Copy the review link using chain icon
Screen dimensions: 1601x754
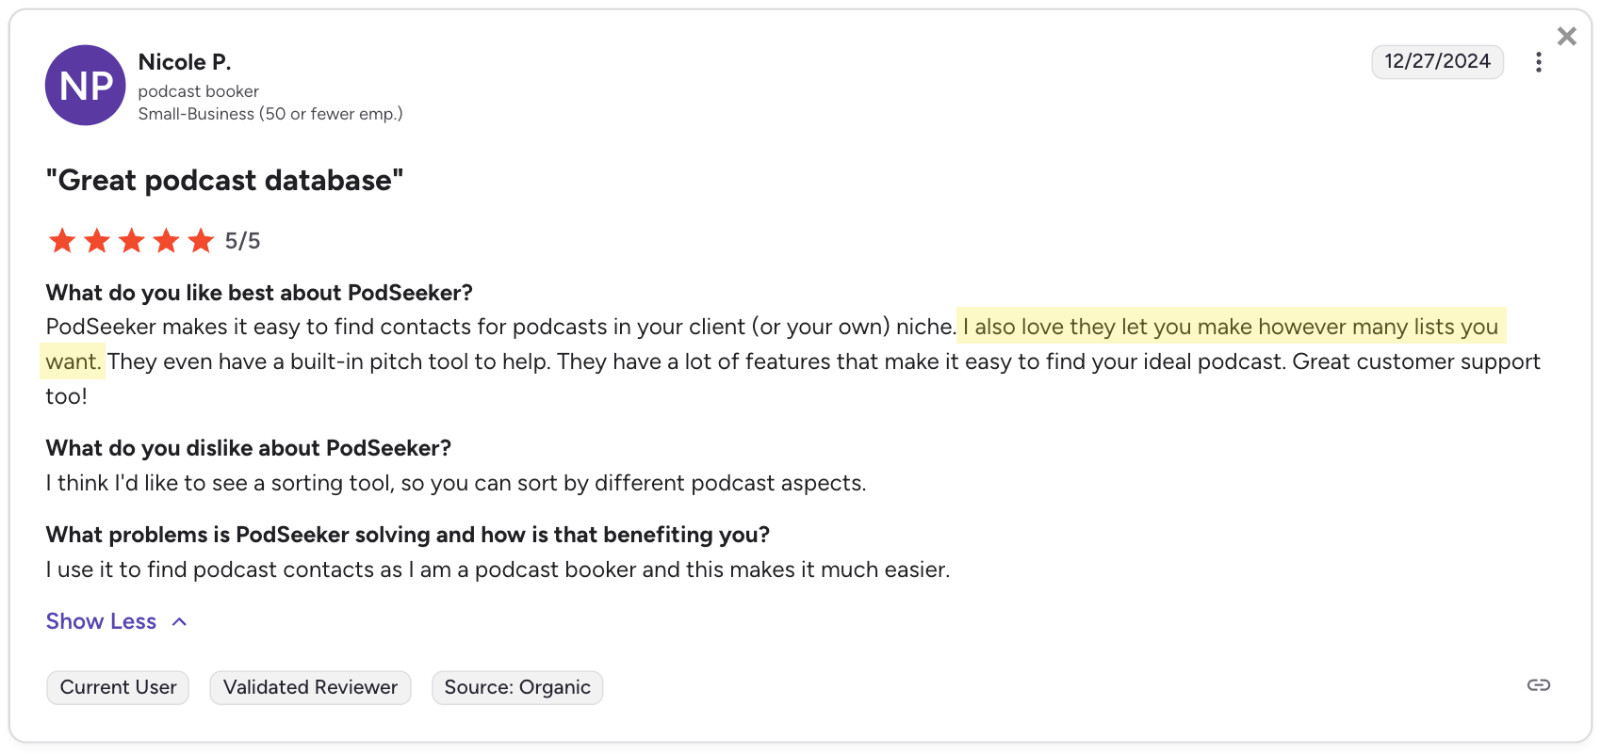pyautogui.click(x=1538, y=686)
